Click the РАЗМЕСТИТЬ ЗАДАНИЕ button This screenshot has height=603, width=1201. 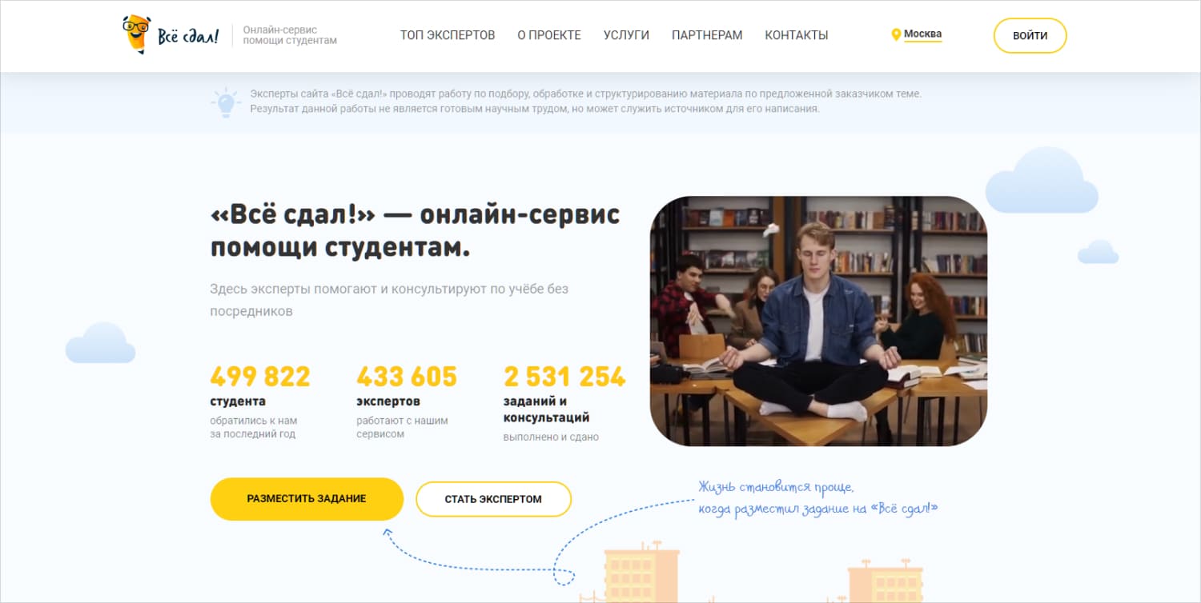(x=307, y=499)
